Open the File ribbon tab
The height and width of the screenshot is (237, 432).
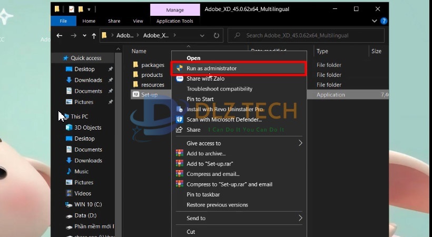63,21
